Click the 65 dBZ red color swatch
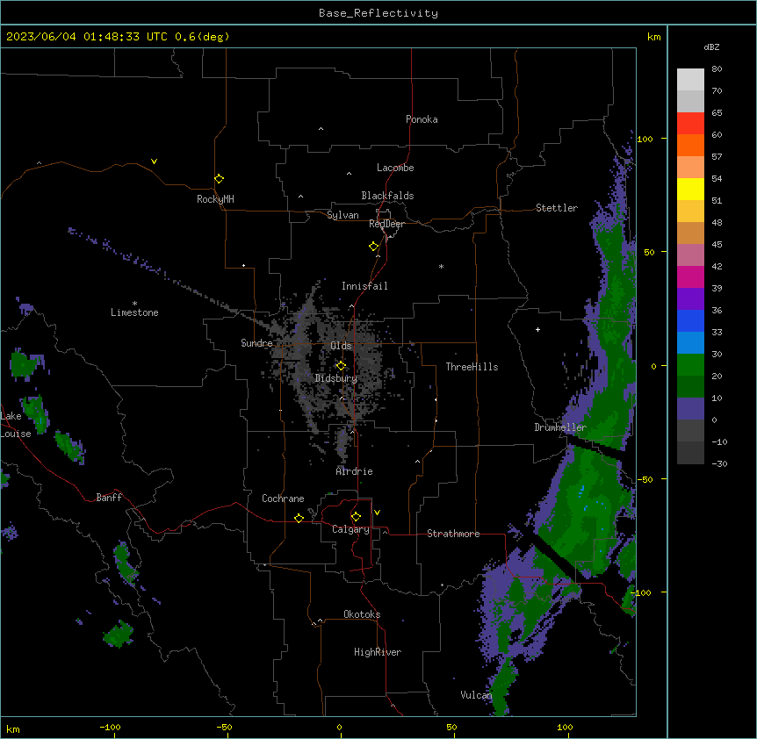The image size is (757, 739). pyautogui.click(x=690, y=123)
